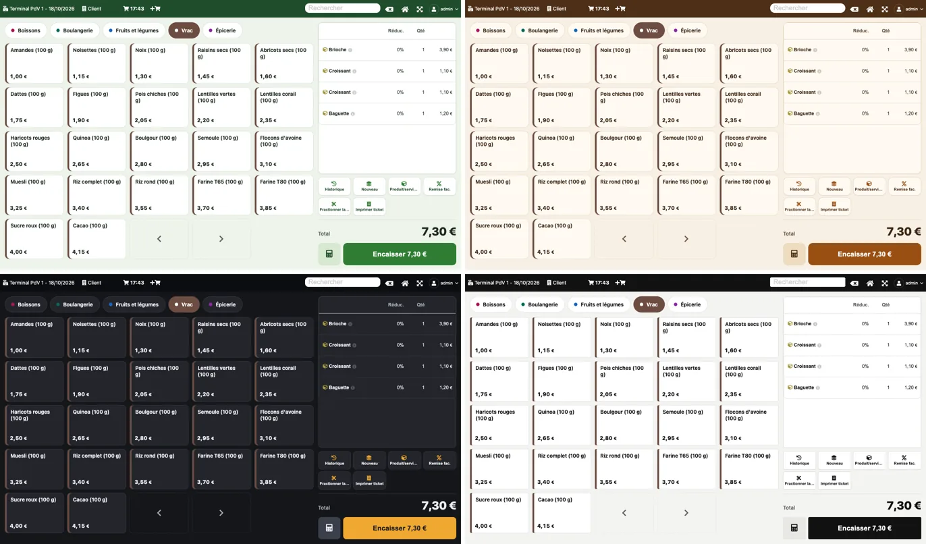
Task: Click the green Encaisser 7,30 € button
Action: (400, 254)
